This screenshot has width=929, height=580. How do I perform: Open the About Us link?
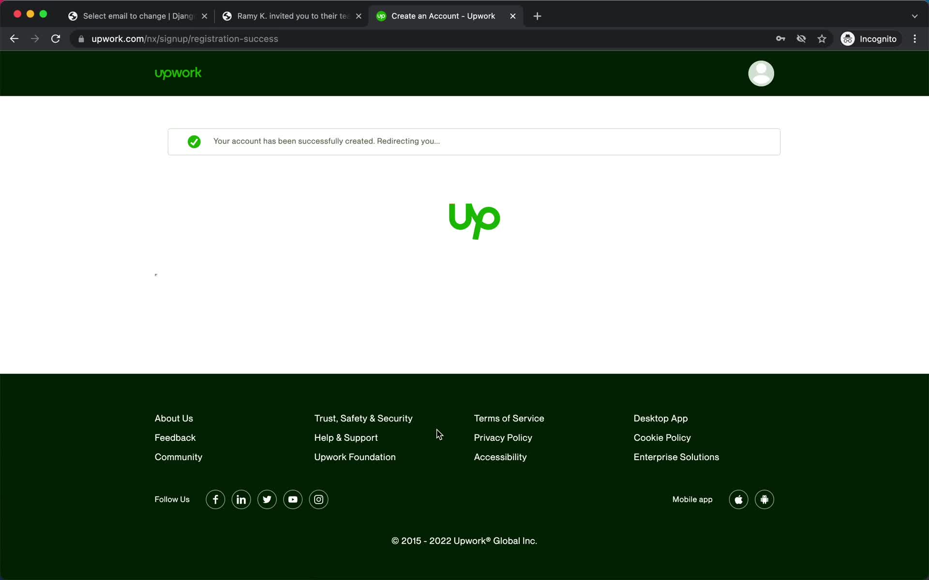point(174,418)
